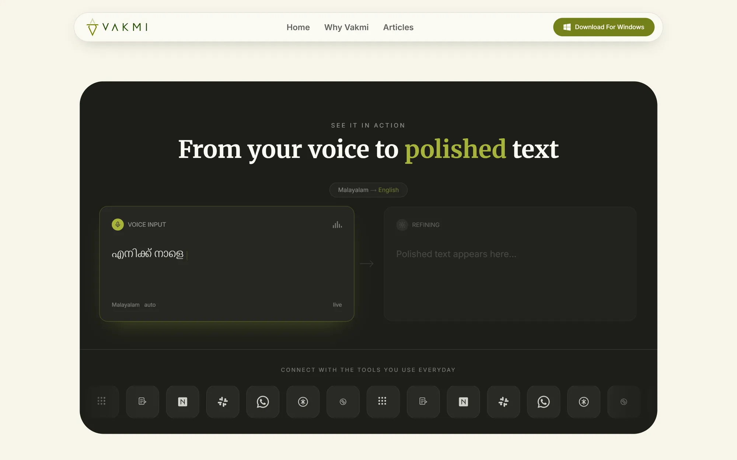
Task: Select the rightmost Slack integration icon
Action: pyautogui.click(x=503, y=402)
